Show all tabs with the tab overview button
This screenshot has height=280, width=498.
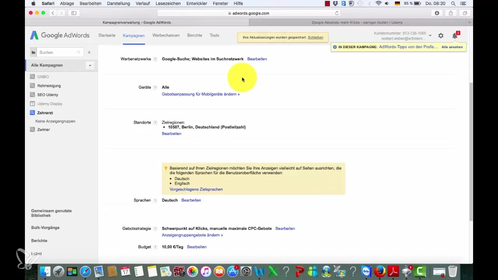click(465, 13)
